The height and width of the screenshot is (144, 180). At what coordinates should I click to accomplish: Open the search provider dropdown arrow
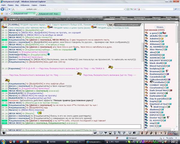tap(178, 9)
